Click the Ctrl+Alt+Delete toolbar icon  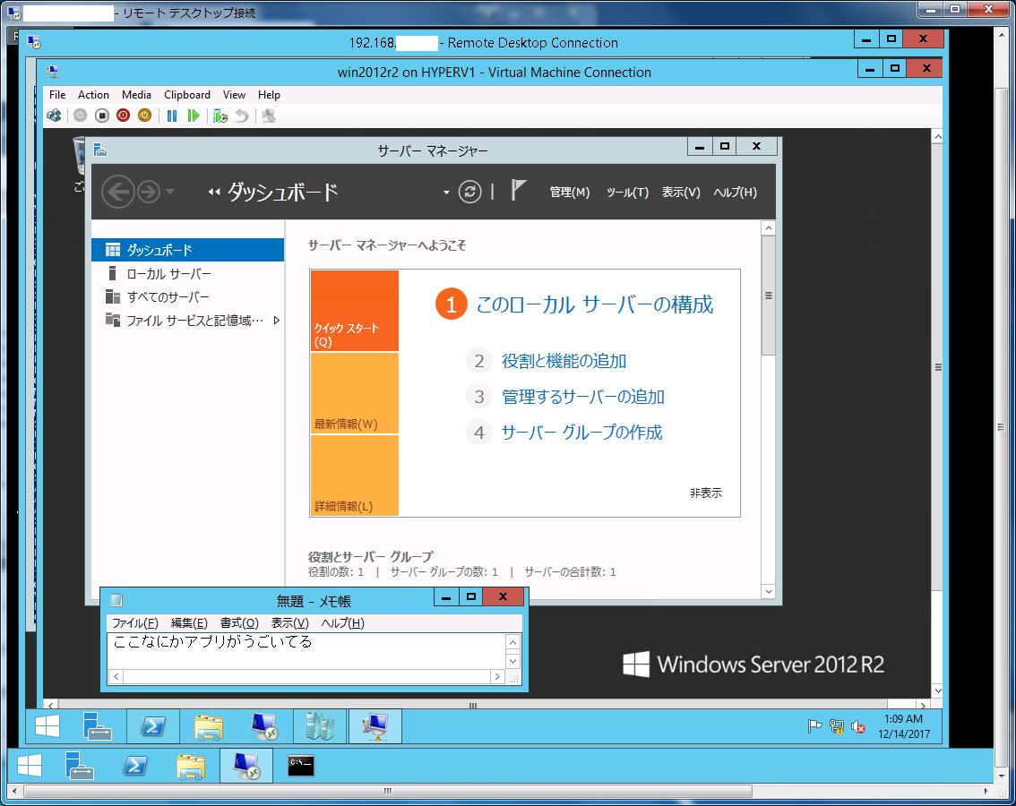(x=55, y=116)
